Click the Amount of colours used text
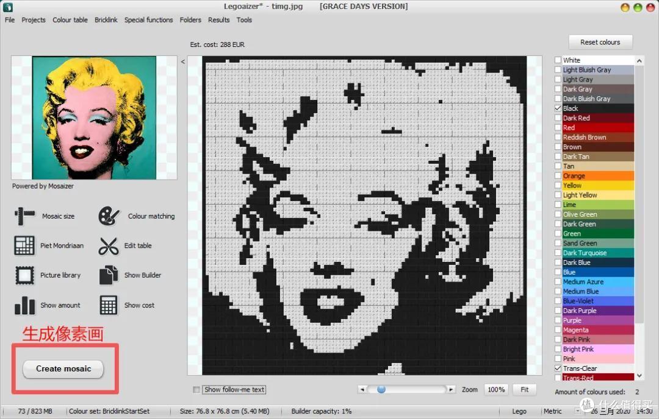Screen dimensions: 659x419 click(590, 392)
